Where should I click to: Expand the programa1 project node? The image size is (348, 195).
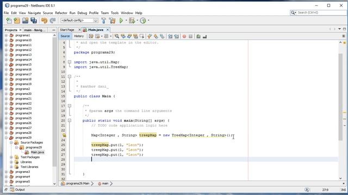[x=6, y=35]
